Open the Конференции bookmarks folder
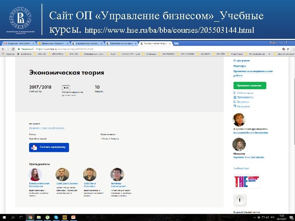Viewport: 295px width, 221px height. (x=92, y=54)
